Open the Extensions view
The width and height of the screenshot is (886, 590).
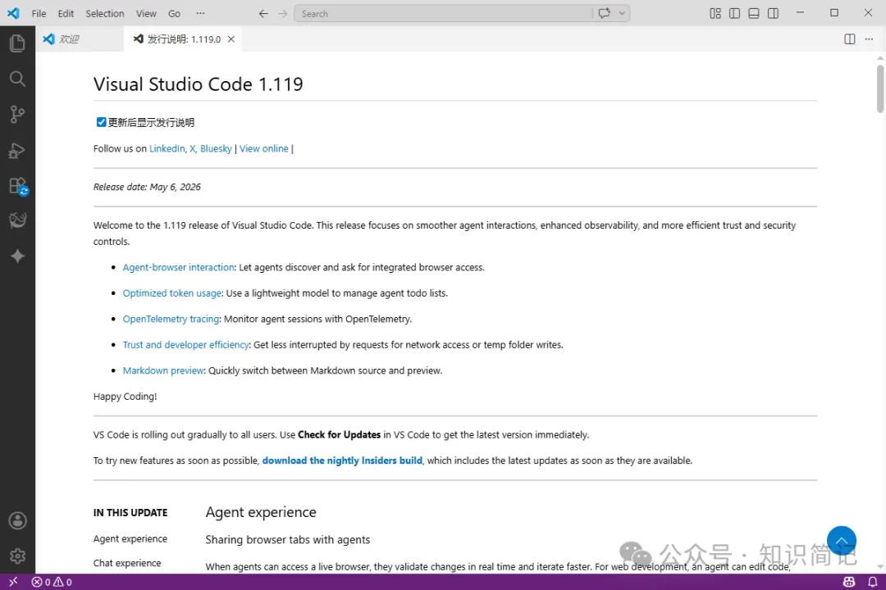[17, 186]
